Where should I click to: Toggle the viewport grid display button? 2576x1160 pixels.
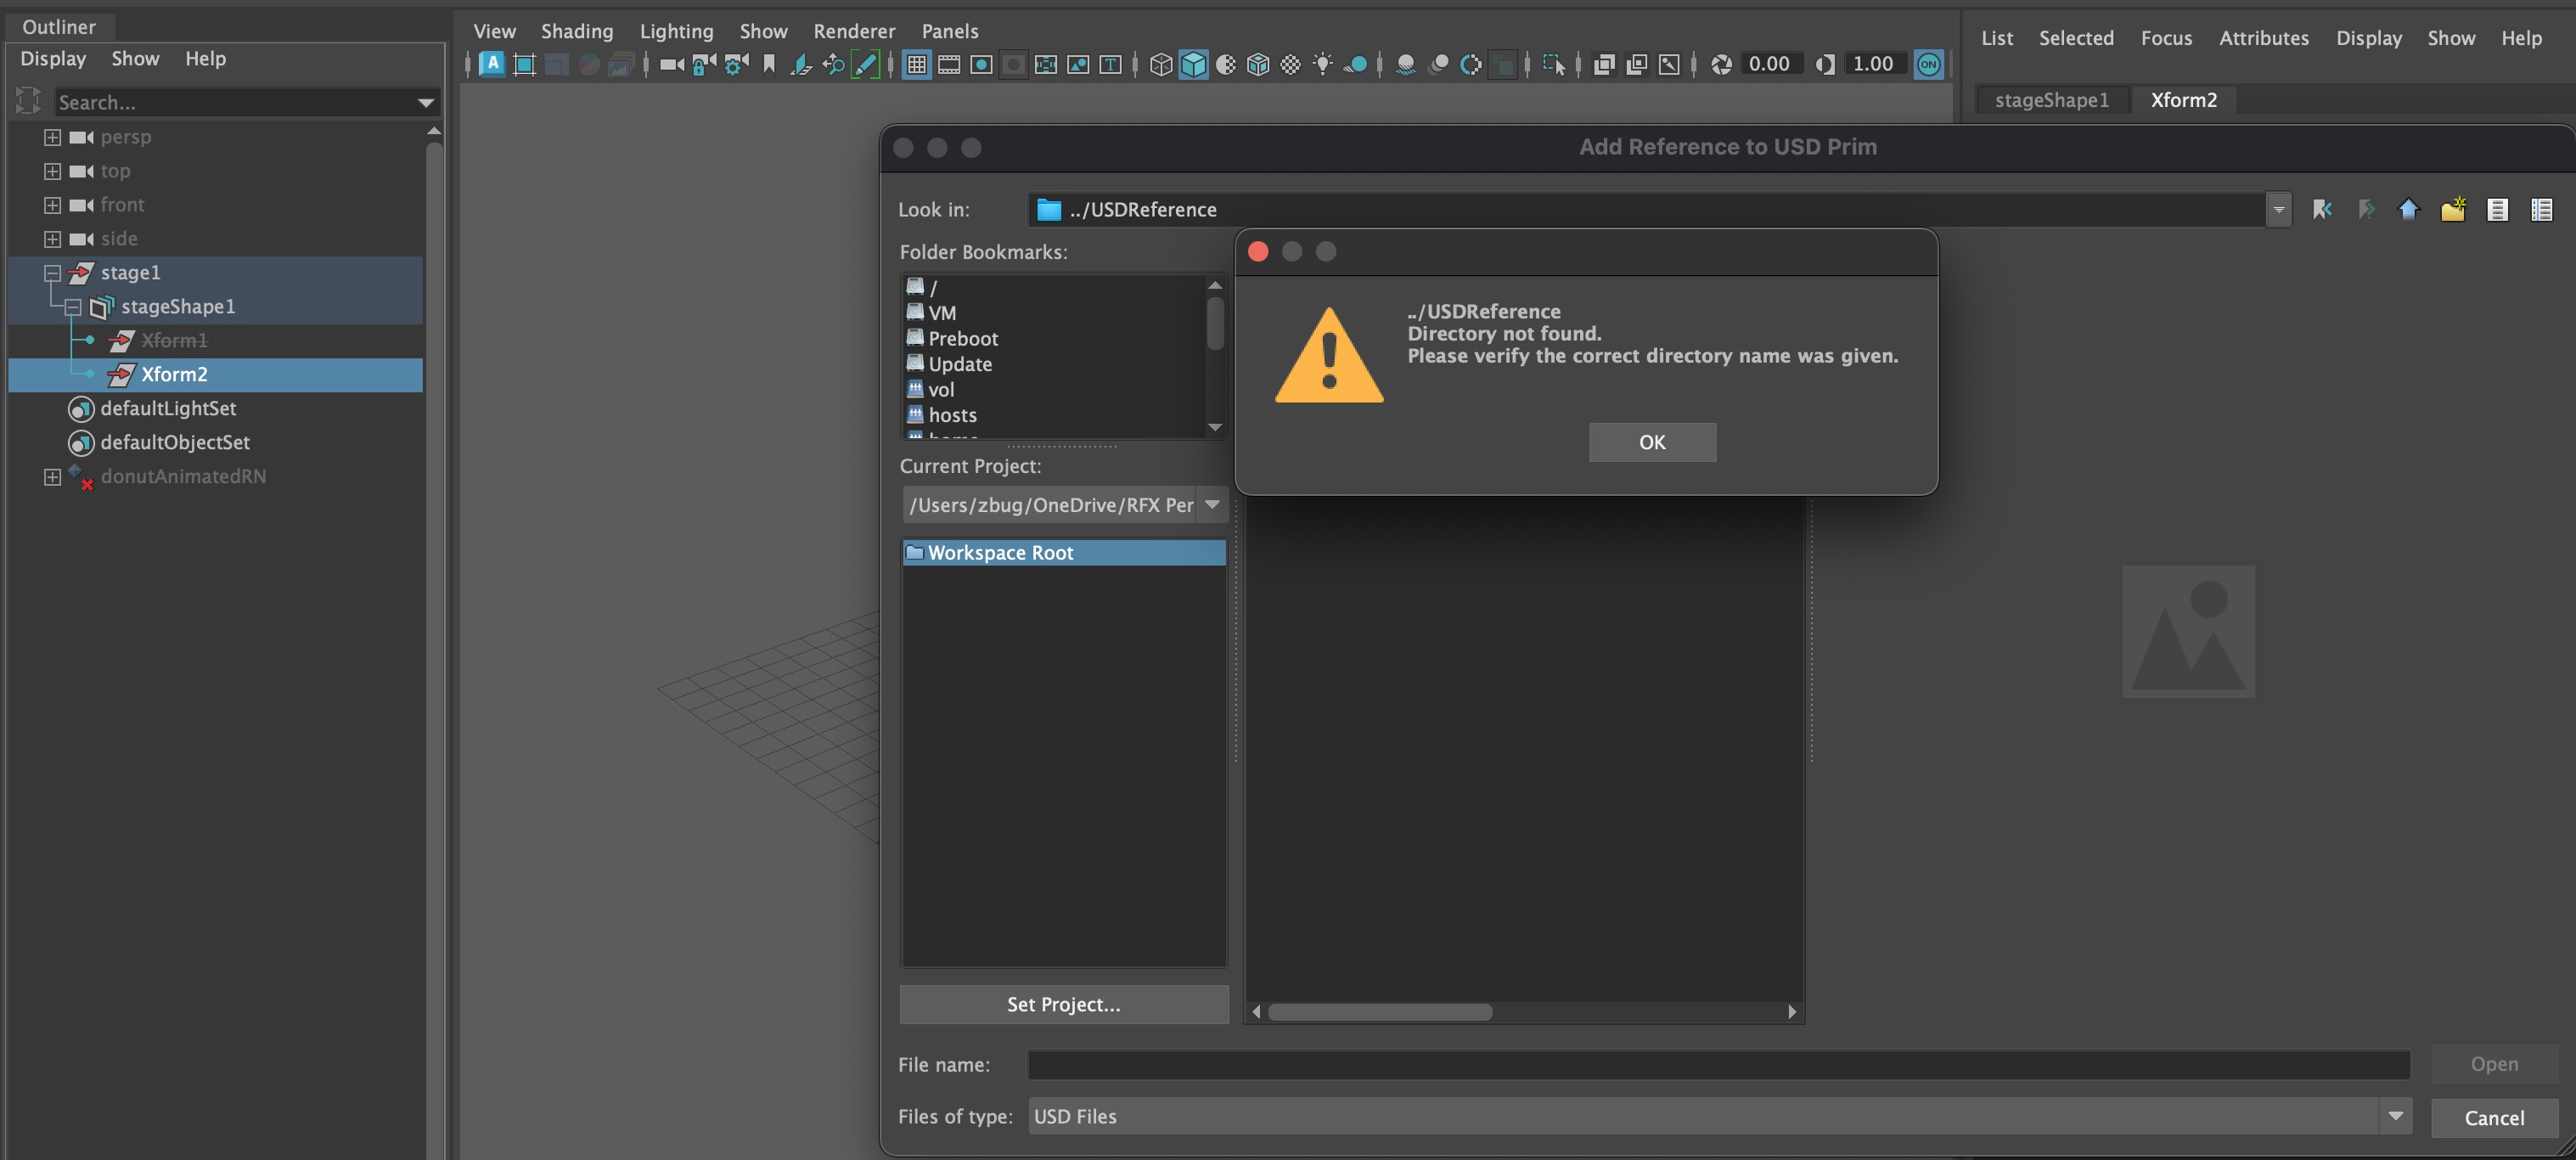tap(916, 65)
